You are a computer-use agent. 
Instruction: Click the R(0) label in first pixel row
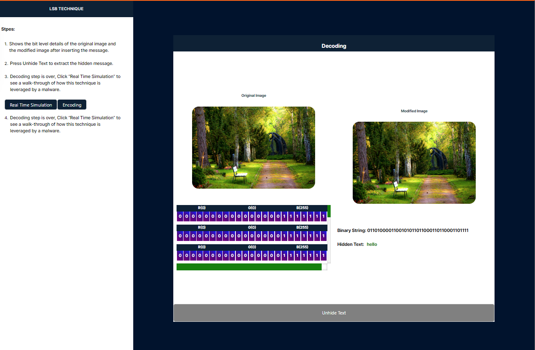click(201, 208)
